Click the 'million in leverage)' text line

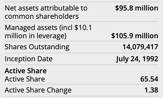coord(36,36)
